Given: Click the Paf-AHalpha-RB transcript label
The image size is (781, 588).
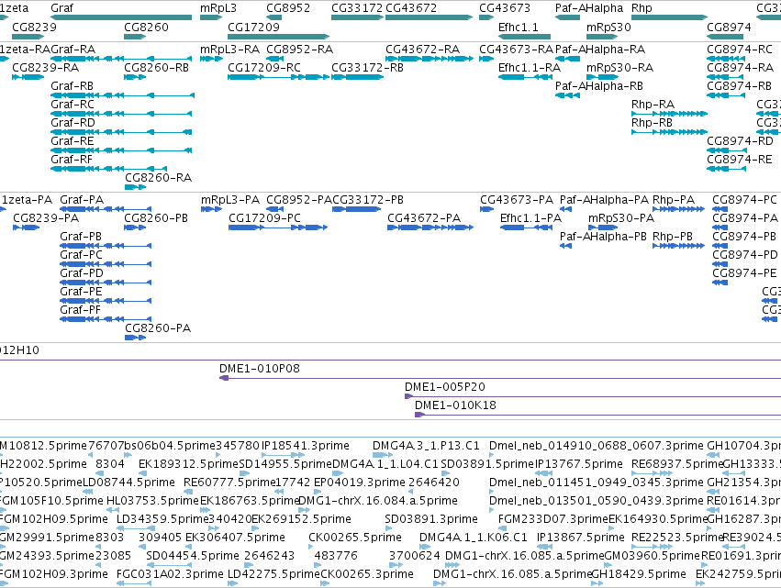Looking at the screenshot, I should 599,86.
